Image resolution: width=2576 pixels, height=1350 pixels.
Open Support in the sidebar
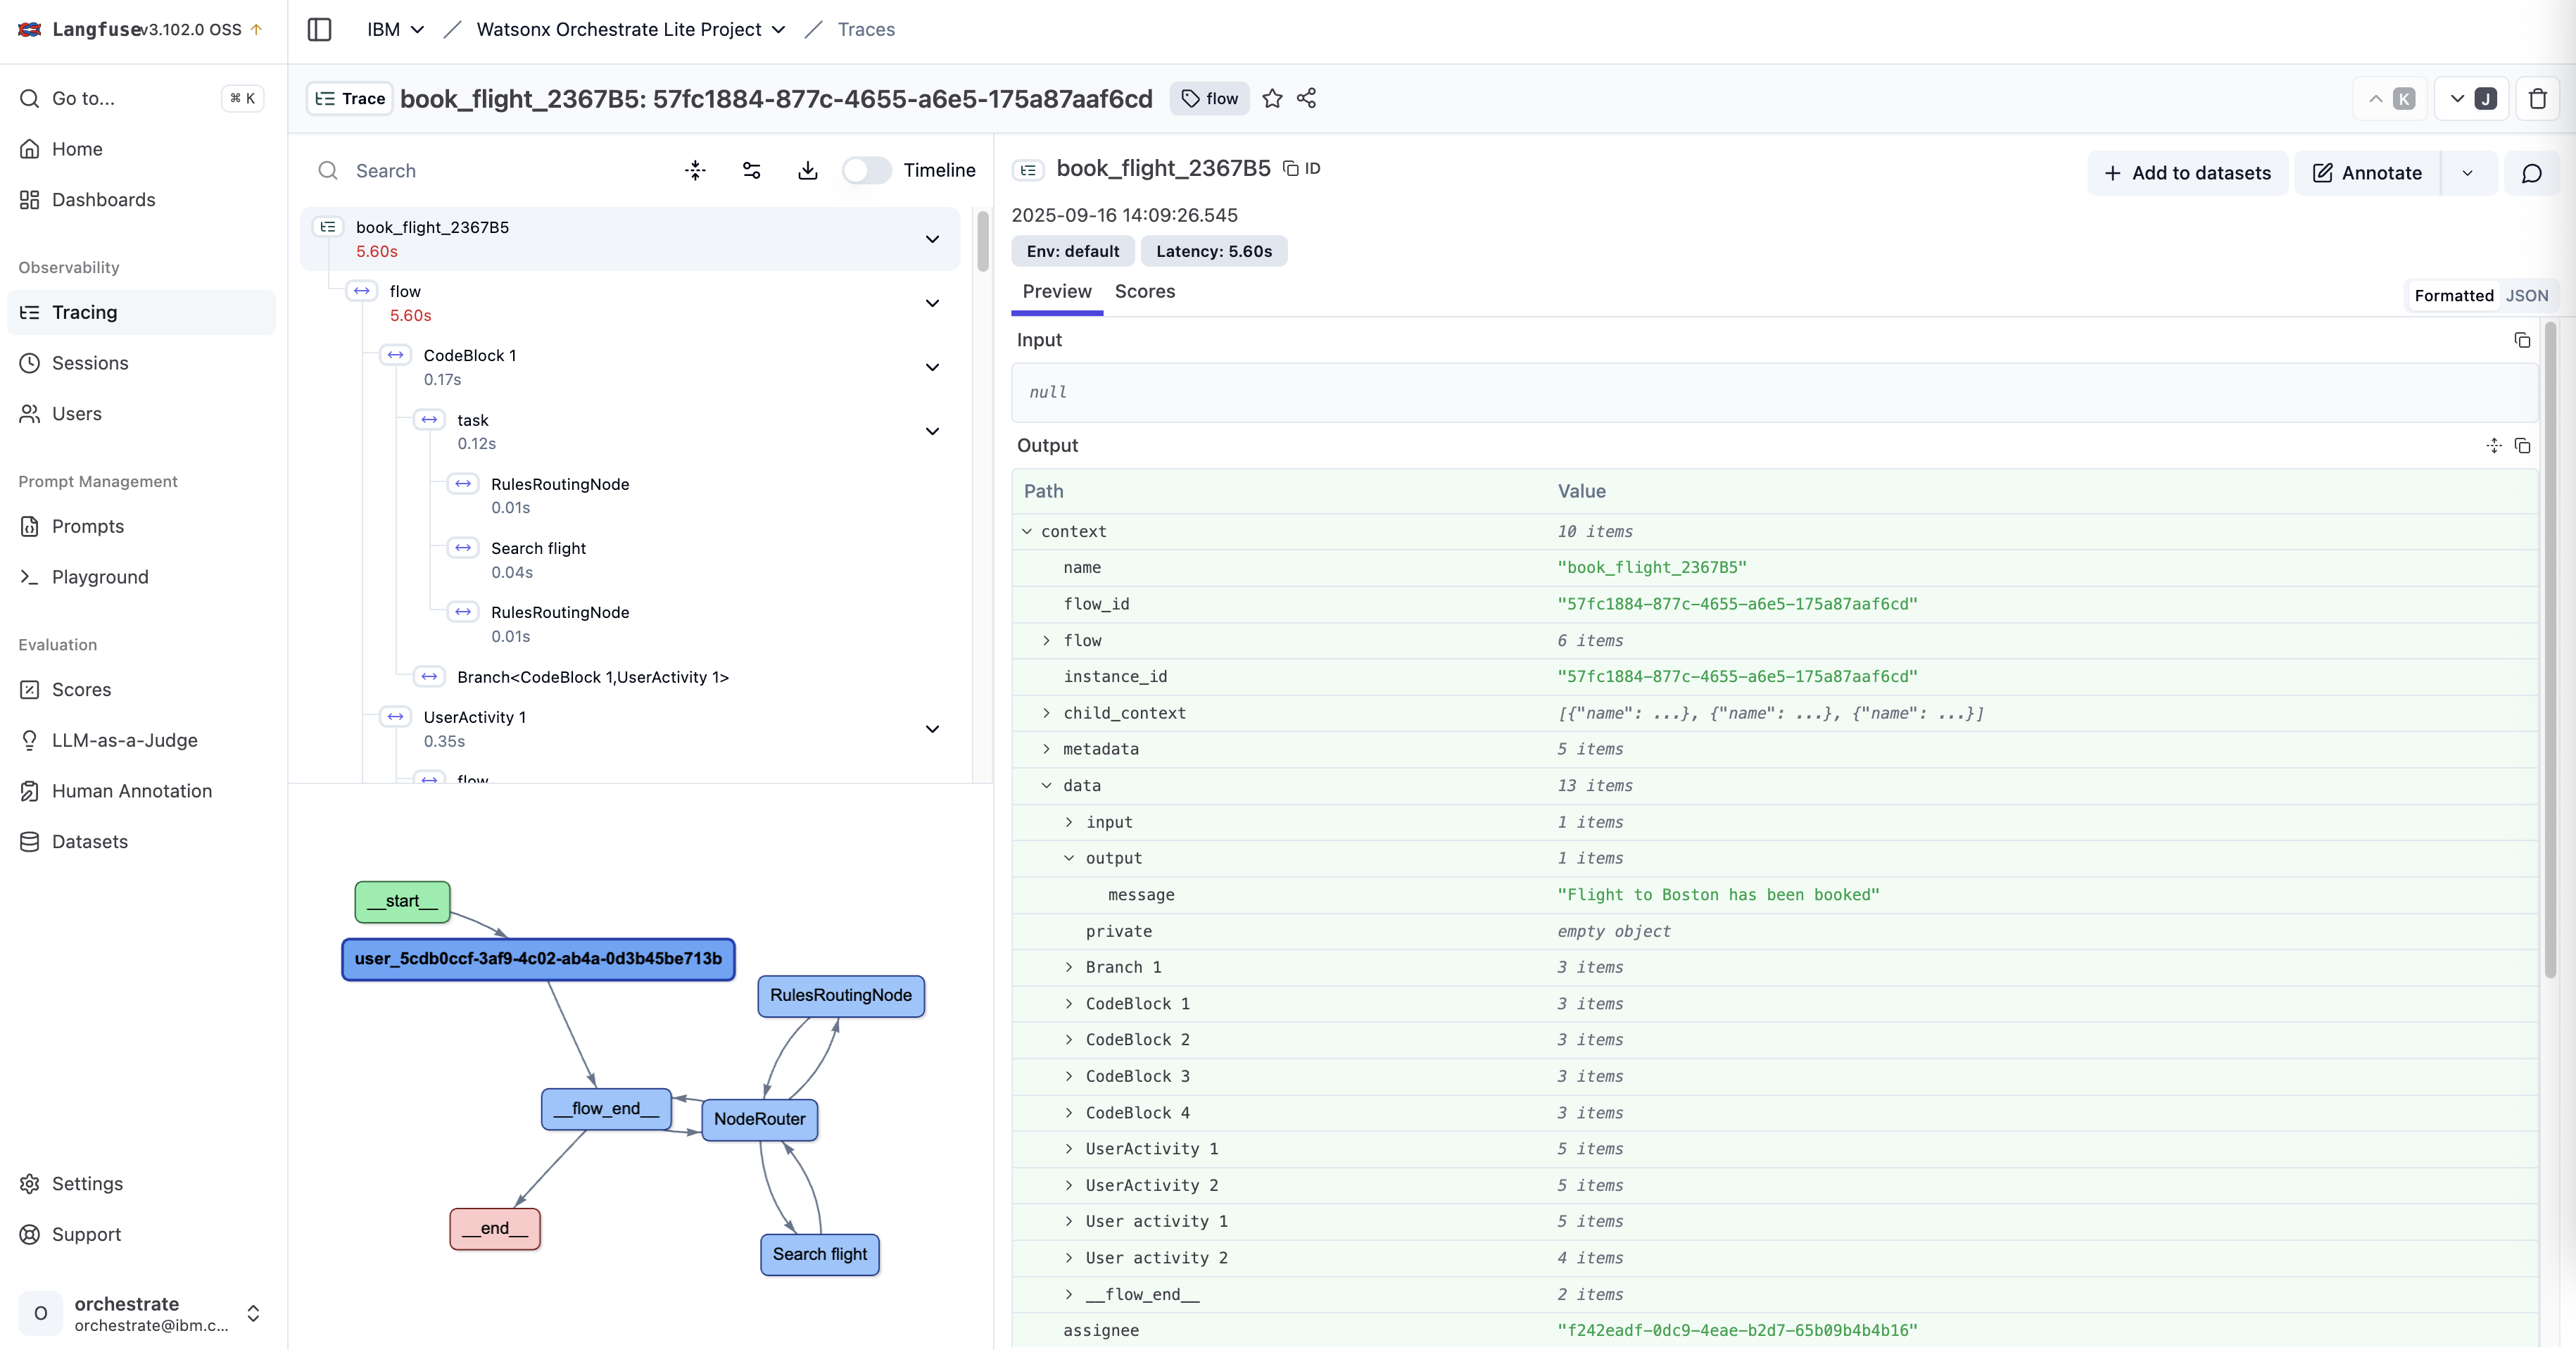coord(140,1235)
